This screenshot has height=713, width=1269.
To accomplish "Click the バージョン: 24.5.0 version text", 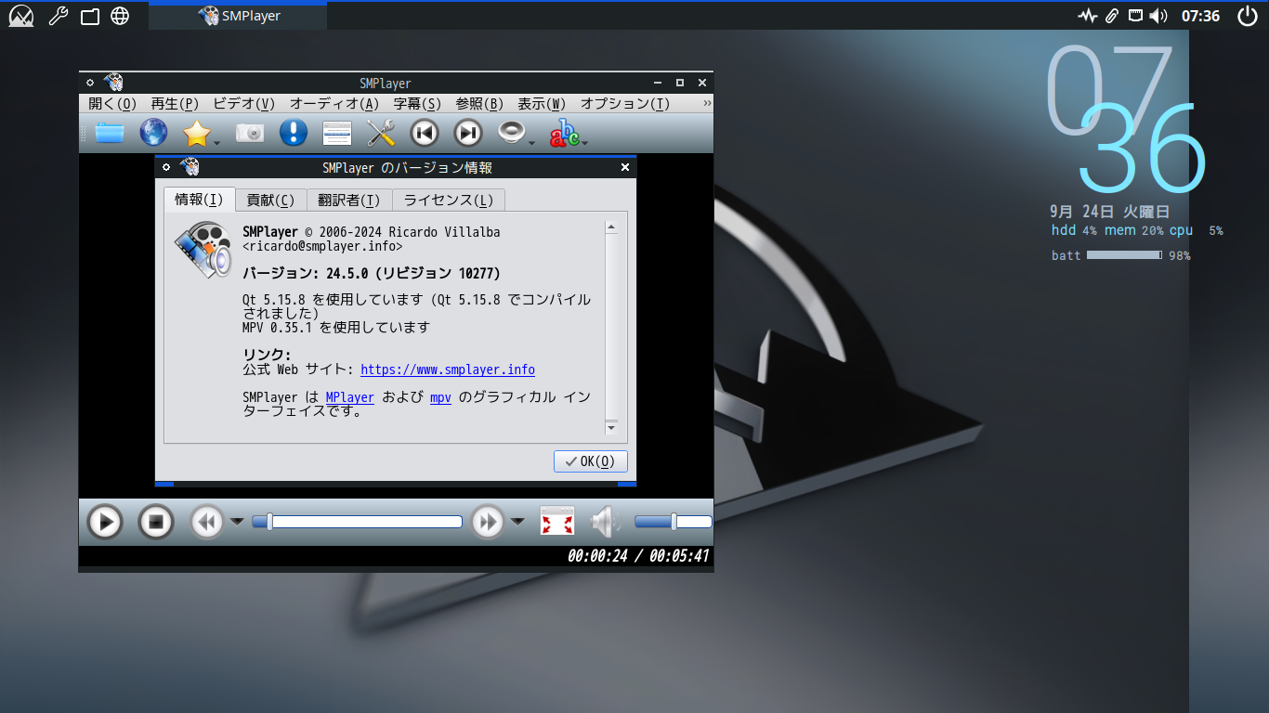I will 372,273.
